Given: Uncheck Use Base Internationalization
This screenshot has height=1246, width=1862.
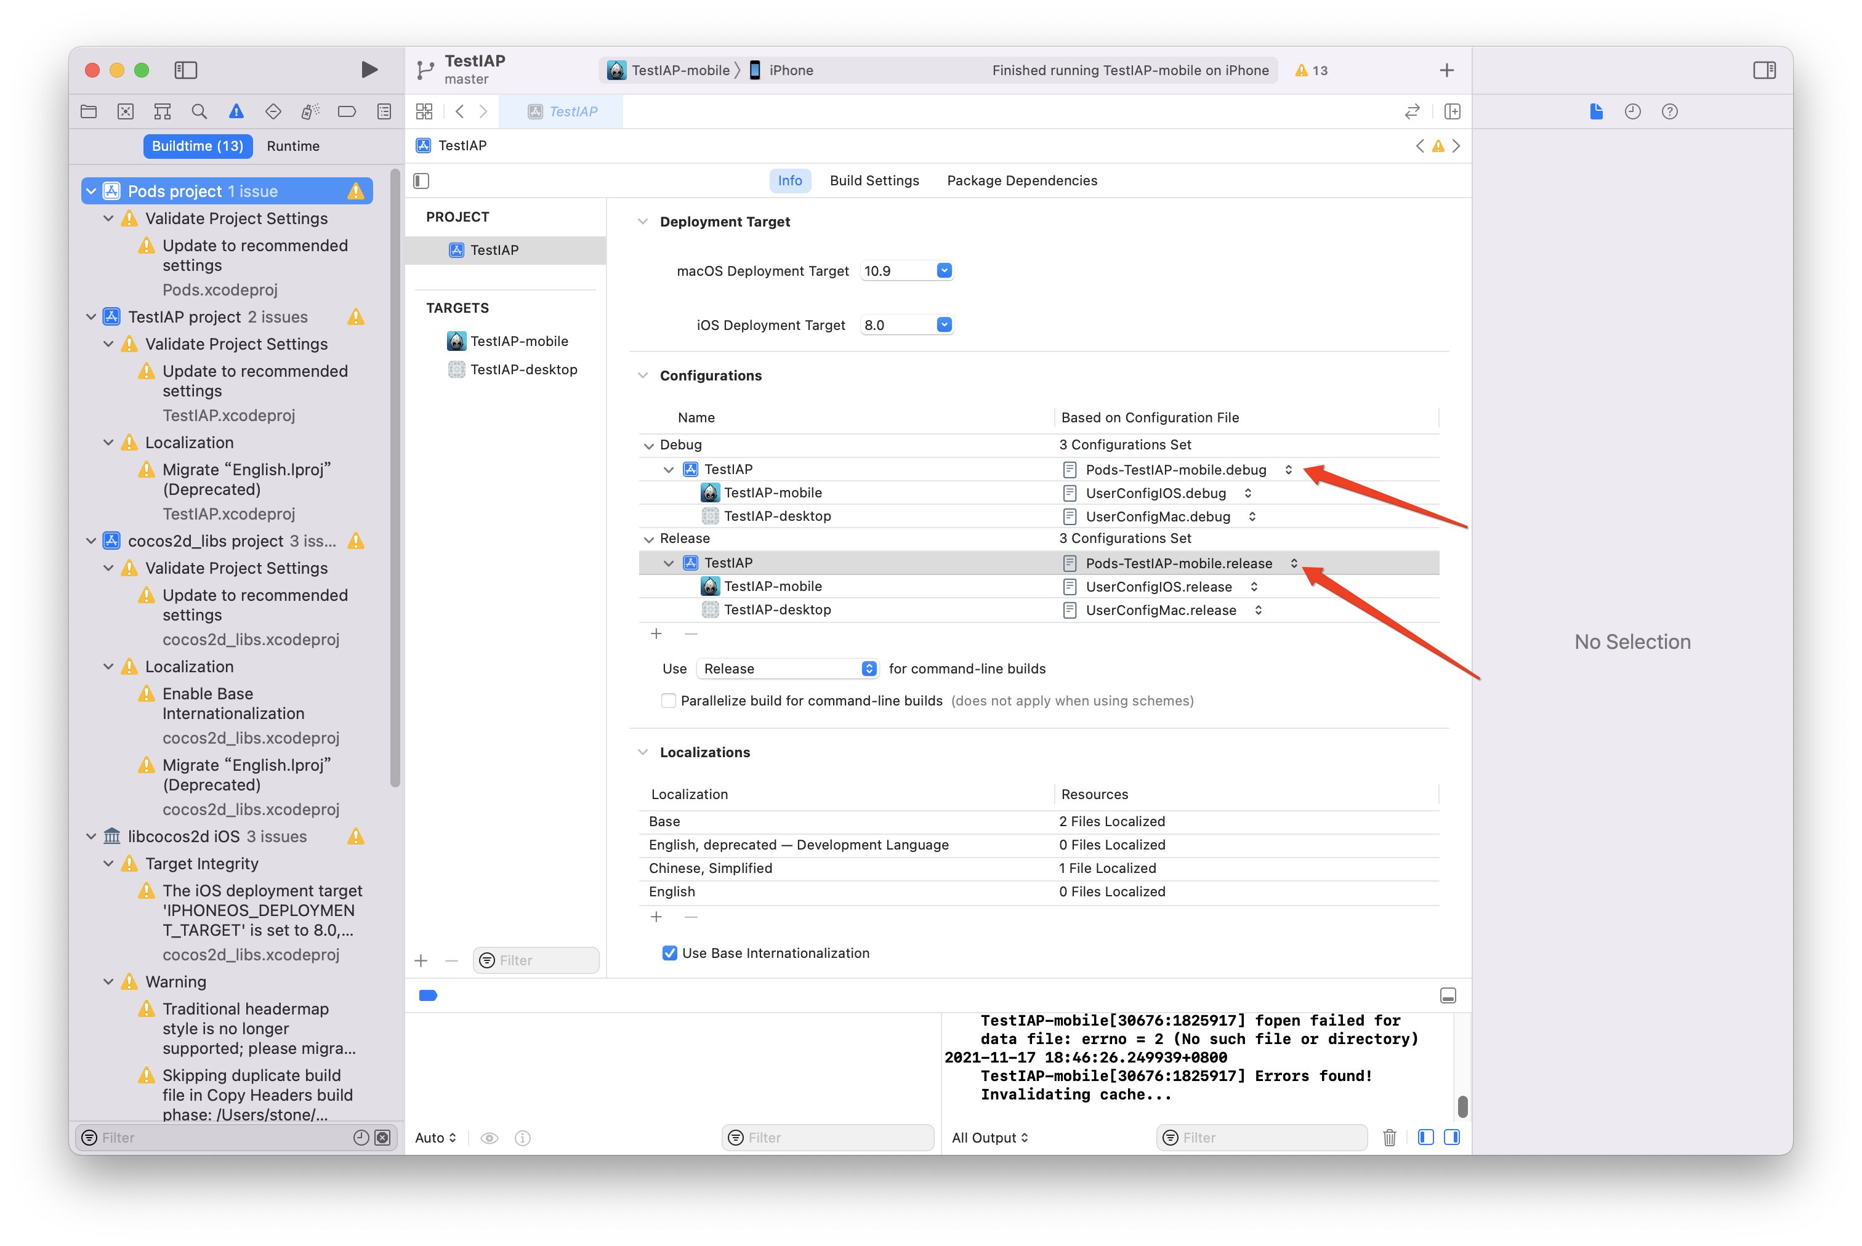Looking at the screenshot, I should [x=670, y=953].
